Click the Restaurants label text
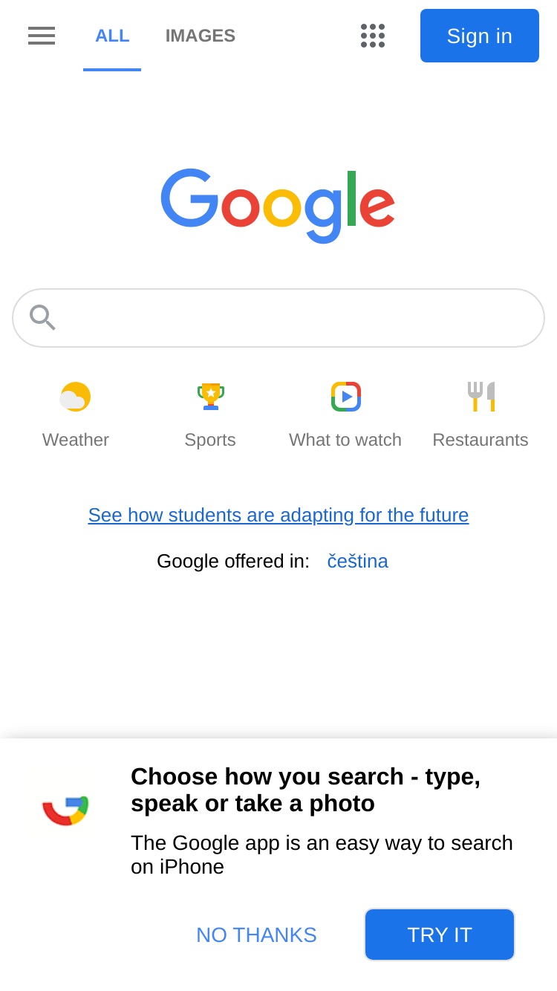557x991 pixels. [x=481, y=440]
